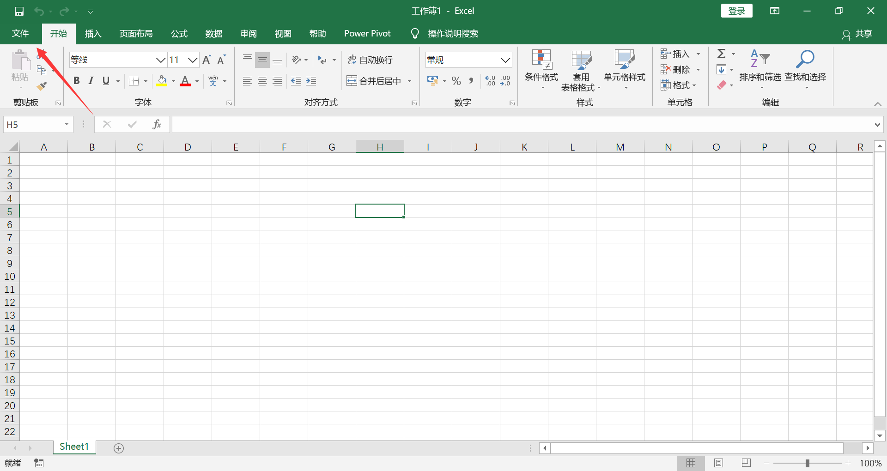This screenshot has width=887, height=471.
Task: Center the cell text horizontally
Action: pyautogui.click(x=262, y=81)
